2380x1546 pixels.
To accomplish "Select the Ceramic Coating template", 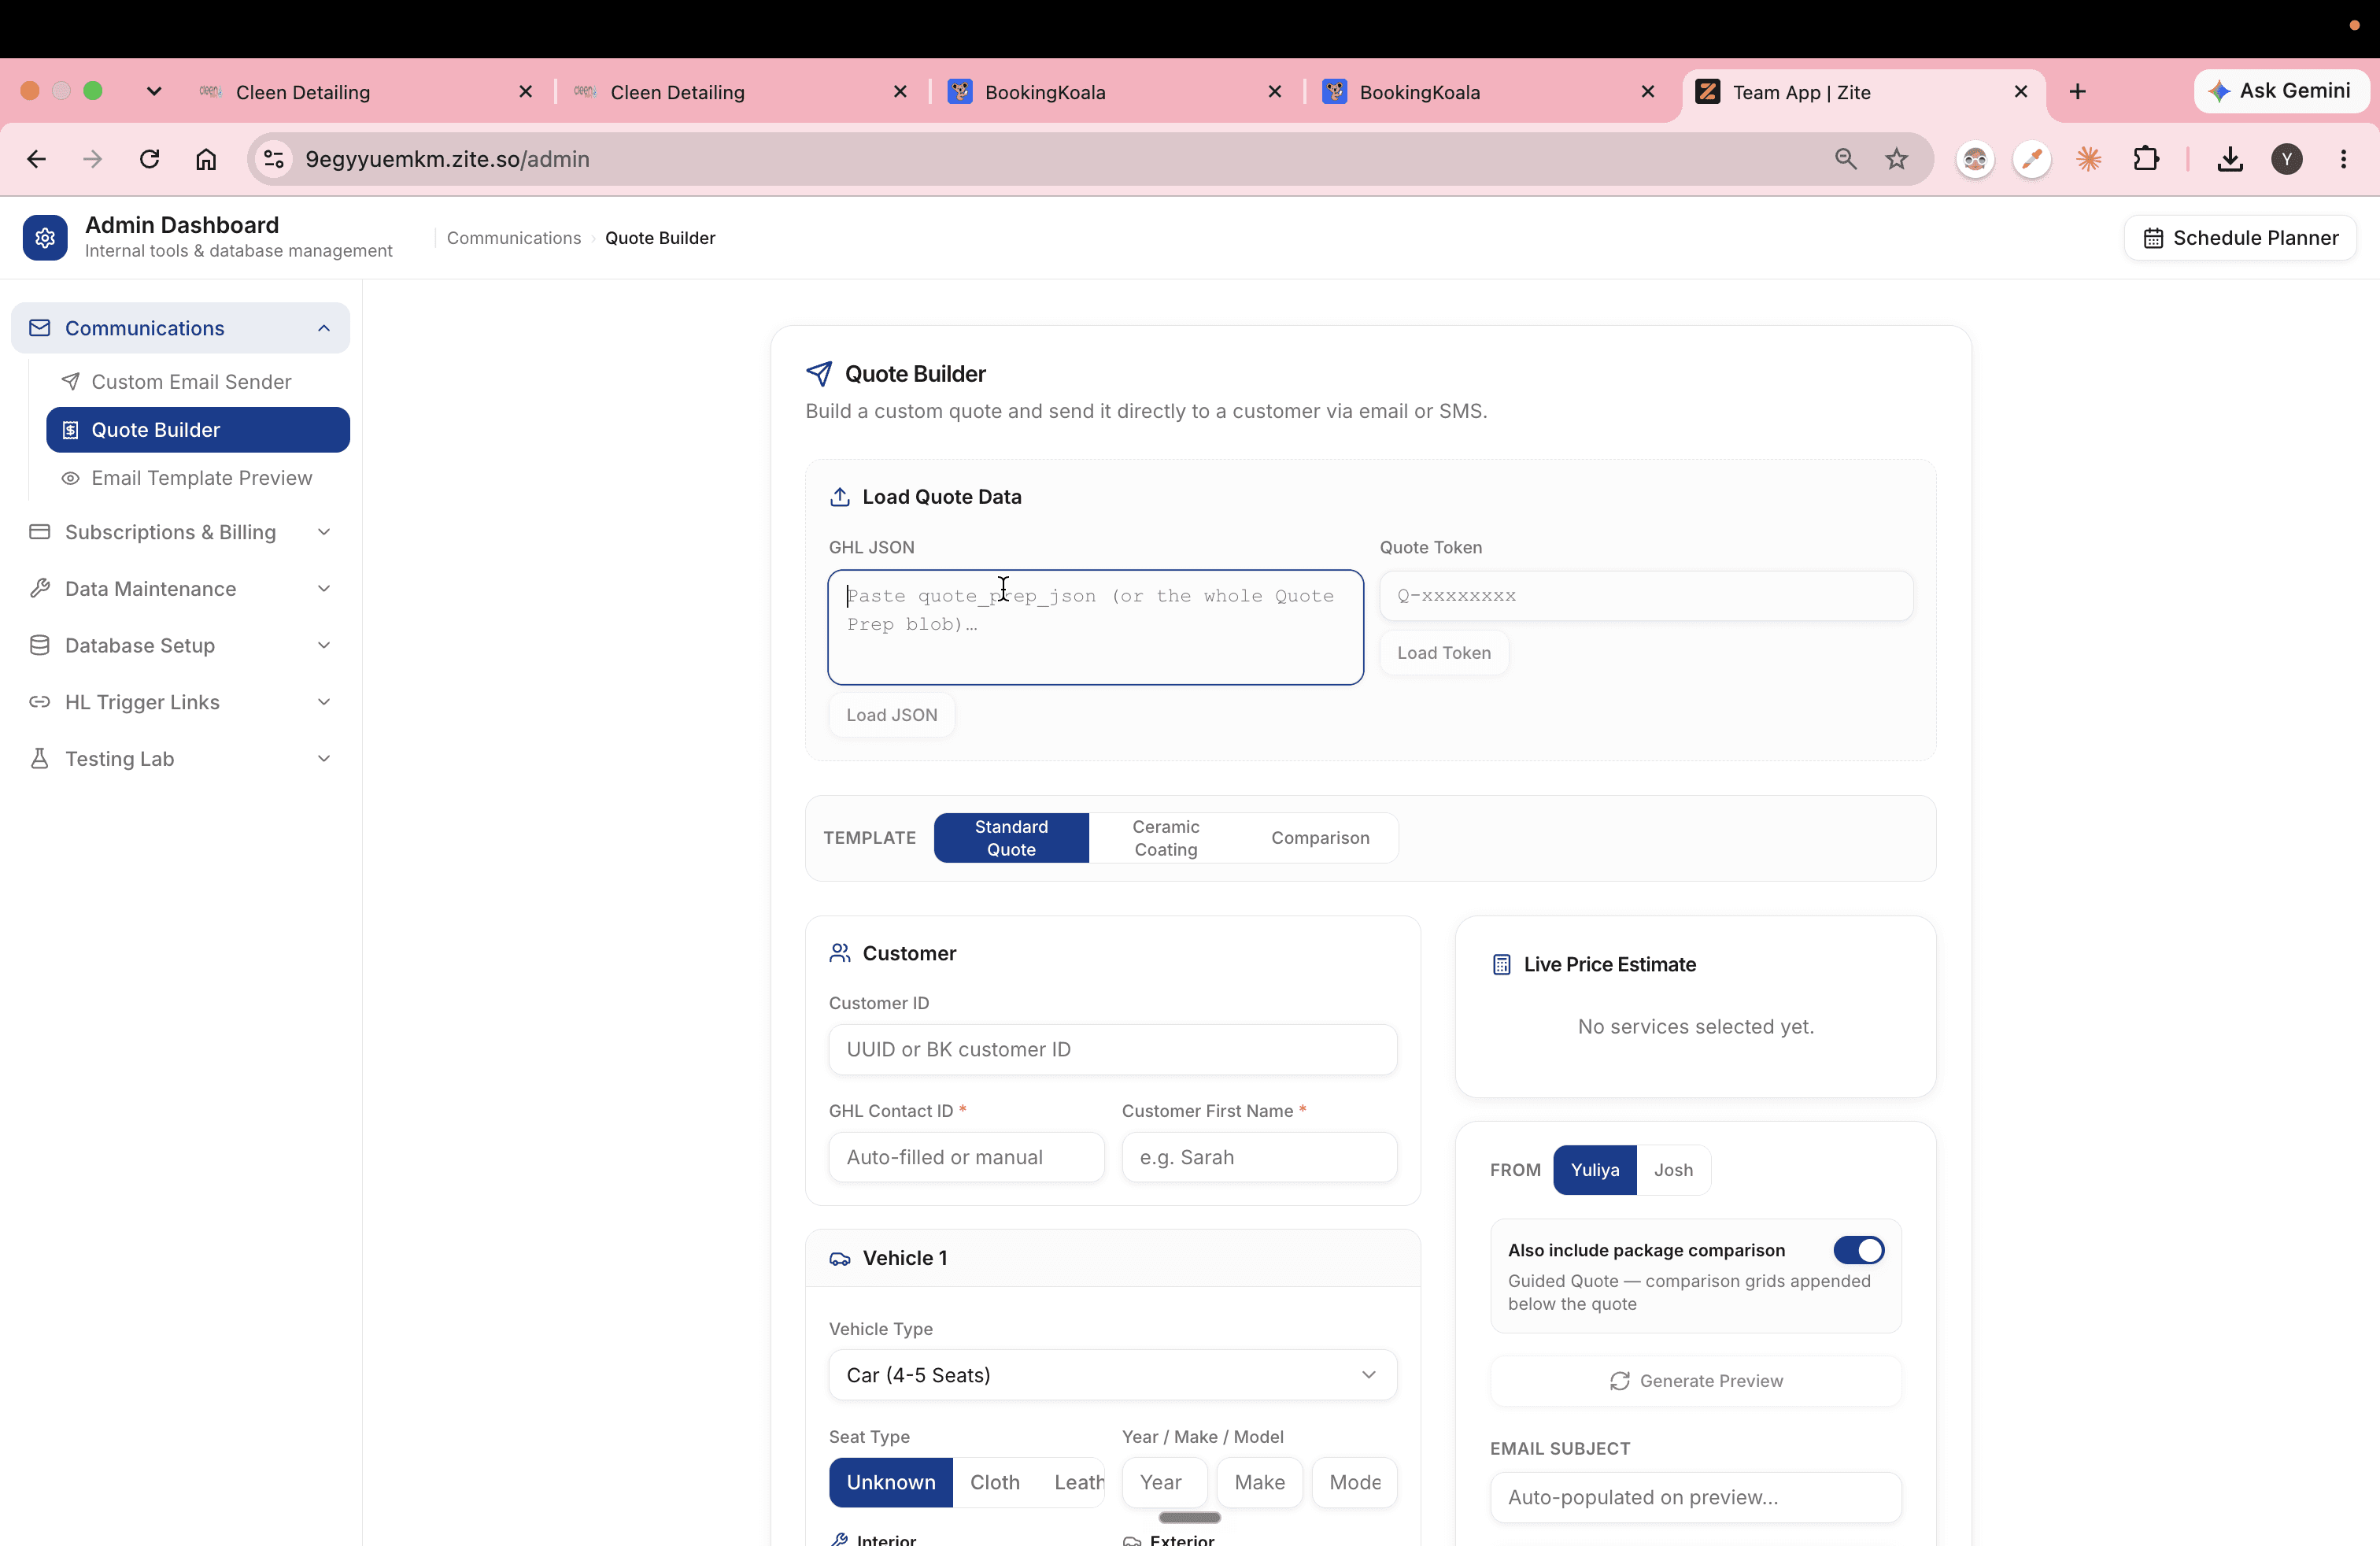I will (1165, 838).
